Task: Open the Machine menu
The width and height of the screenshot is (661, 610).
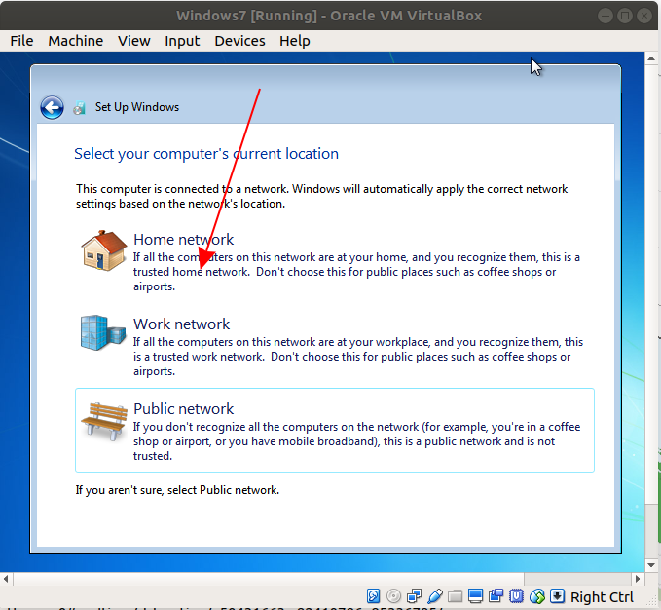Action: (76, 41)
